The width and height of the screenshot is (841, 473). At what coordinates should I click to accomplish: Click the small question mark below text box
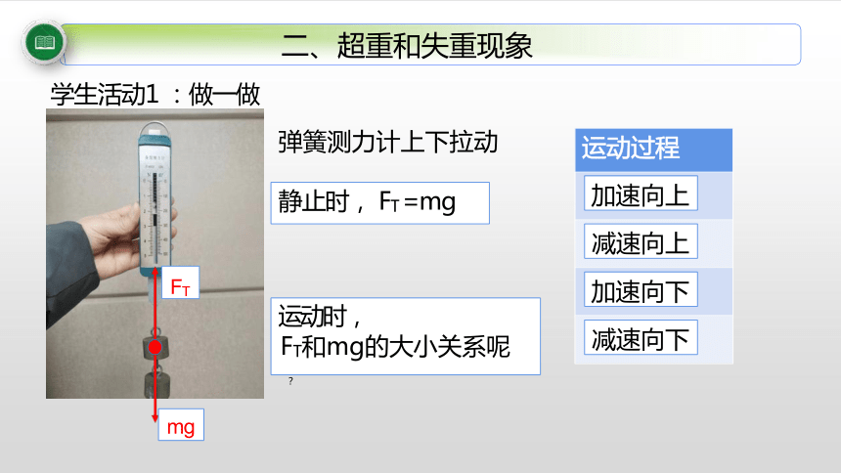coord(290,381)
